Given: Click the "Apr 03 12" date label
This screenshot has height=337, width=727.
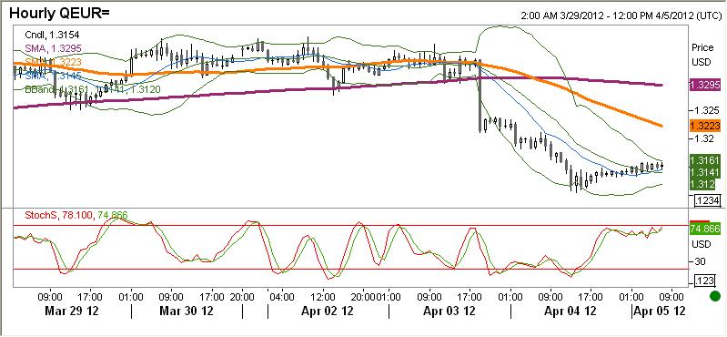Looking at the screenshot, I should click(449, 311).
